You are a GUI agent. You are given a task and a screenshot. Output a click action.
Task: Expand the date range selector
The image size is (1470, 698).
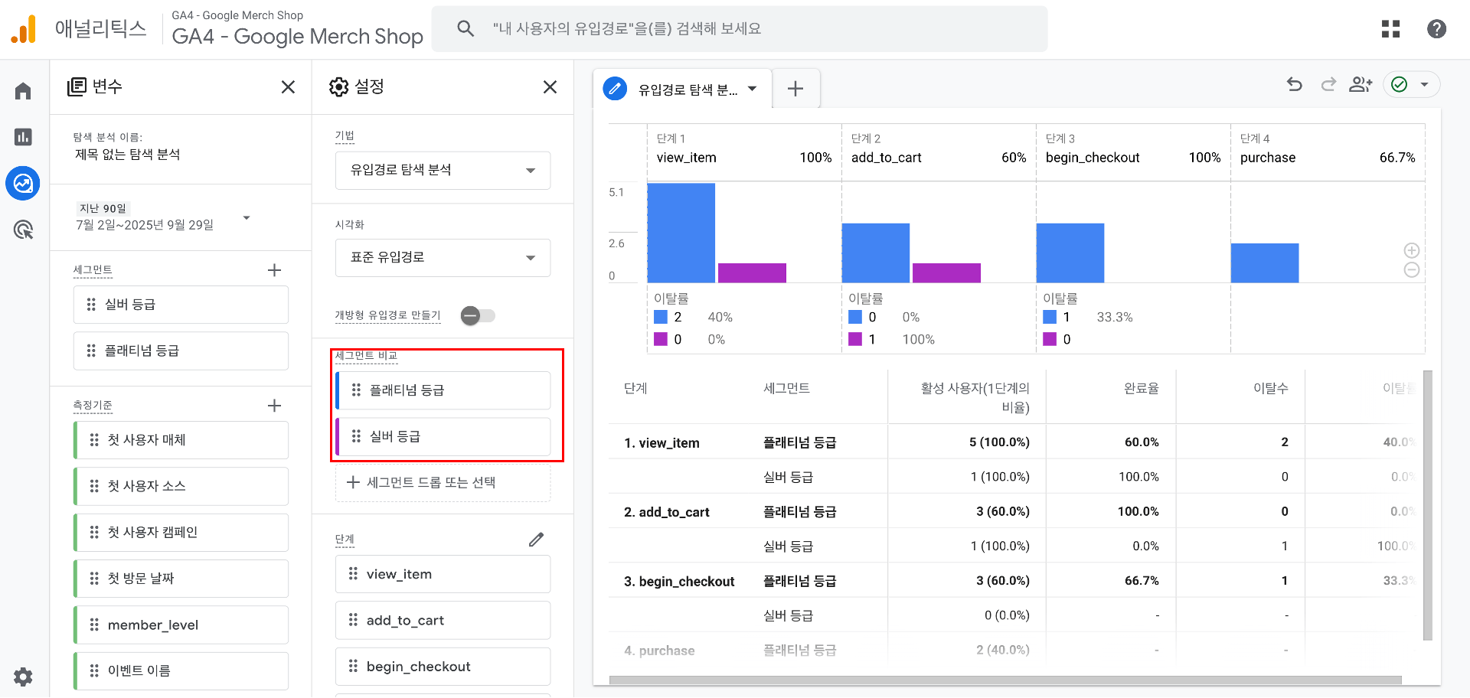coord(246,217)
